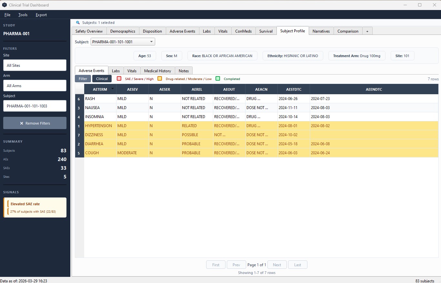This screenshot has width=441, height=283.
Task: Select the DIZZINESS adverse event cell
Action: click(x=100, y=135)
